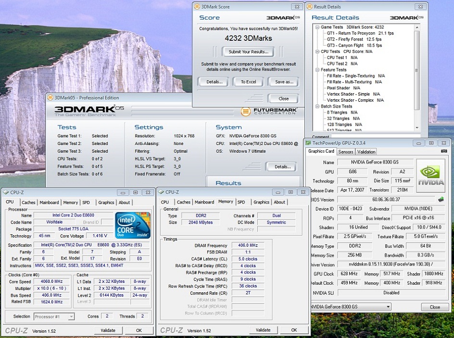Click Validate in CPU-Z Memory window
454x338 pixels.
263,330
